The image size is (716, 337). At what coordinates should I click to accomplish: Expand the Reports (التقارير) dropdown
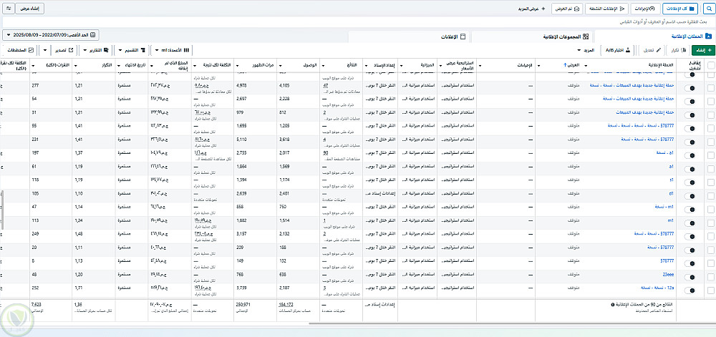click(x=95, y=50)
